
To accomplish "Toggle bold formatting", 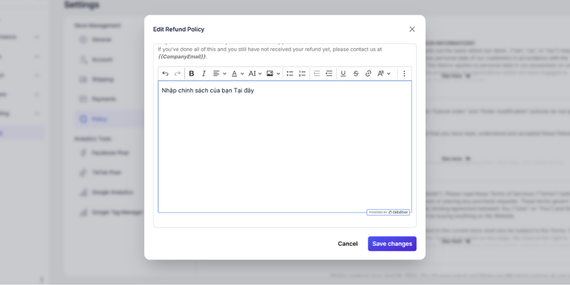I will 192,74.
